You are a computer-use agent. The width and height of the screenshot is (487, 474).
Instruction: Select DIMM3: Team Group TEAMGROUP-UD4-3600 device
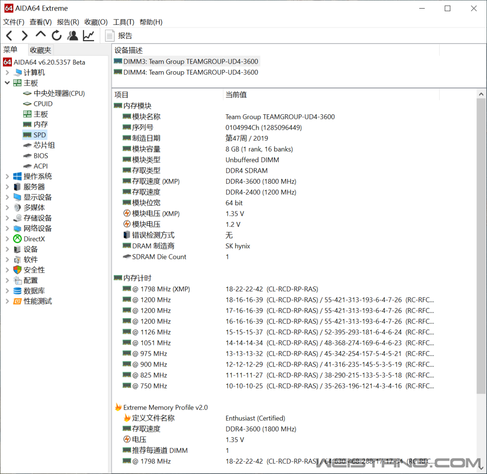tap(186, 61)
